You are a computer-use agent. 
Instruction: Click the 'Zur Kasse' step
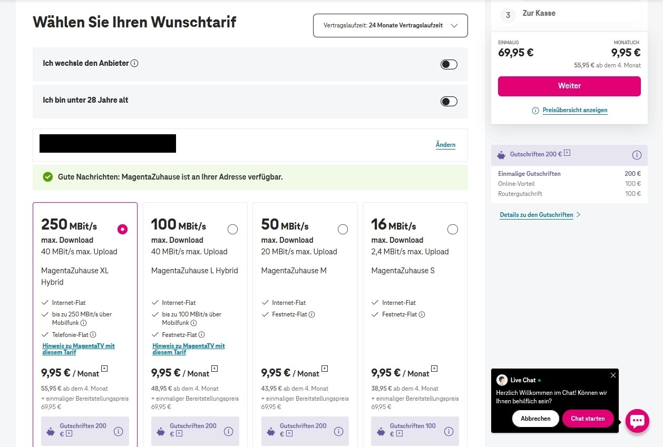(539, 13)
